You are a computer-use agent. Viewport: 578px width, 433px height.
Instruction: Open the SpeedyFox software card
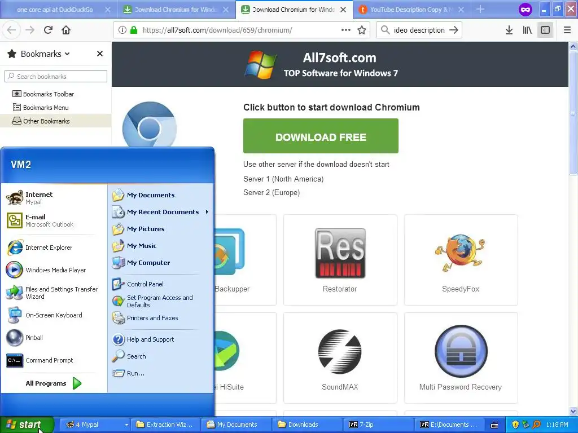461,260
